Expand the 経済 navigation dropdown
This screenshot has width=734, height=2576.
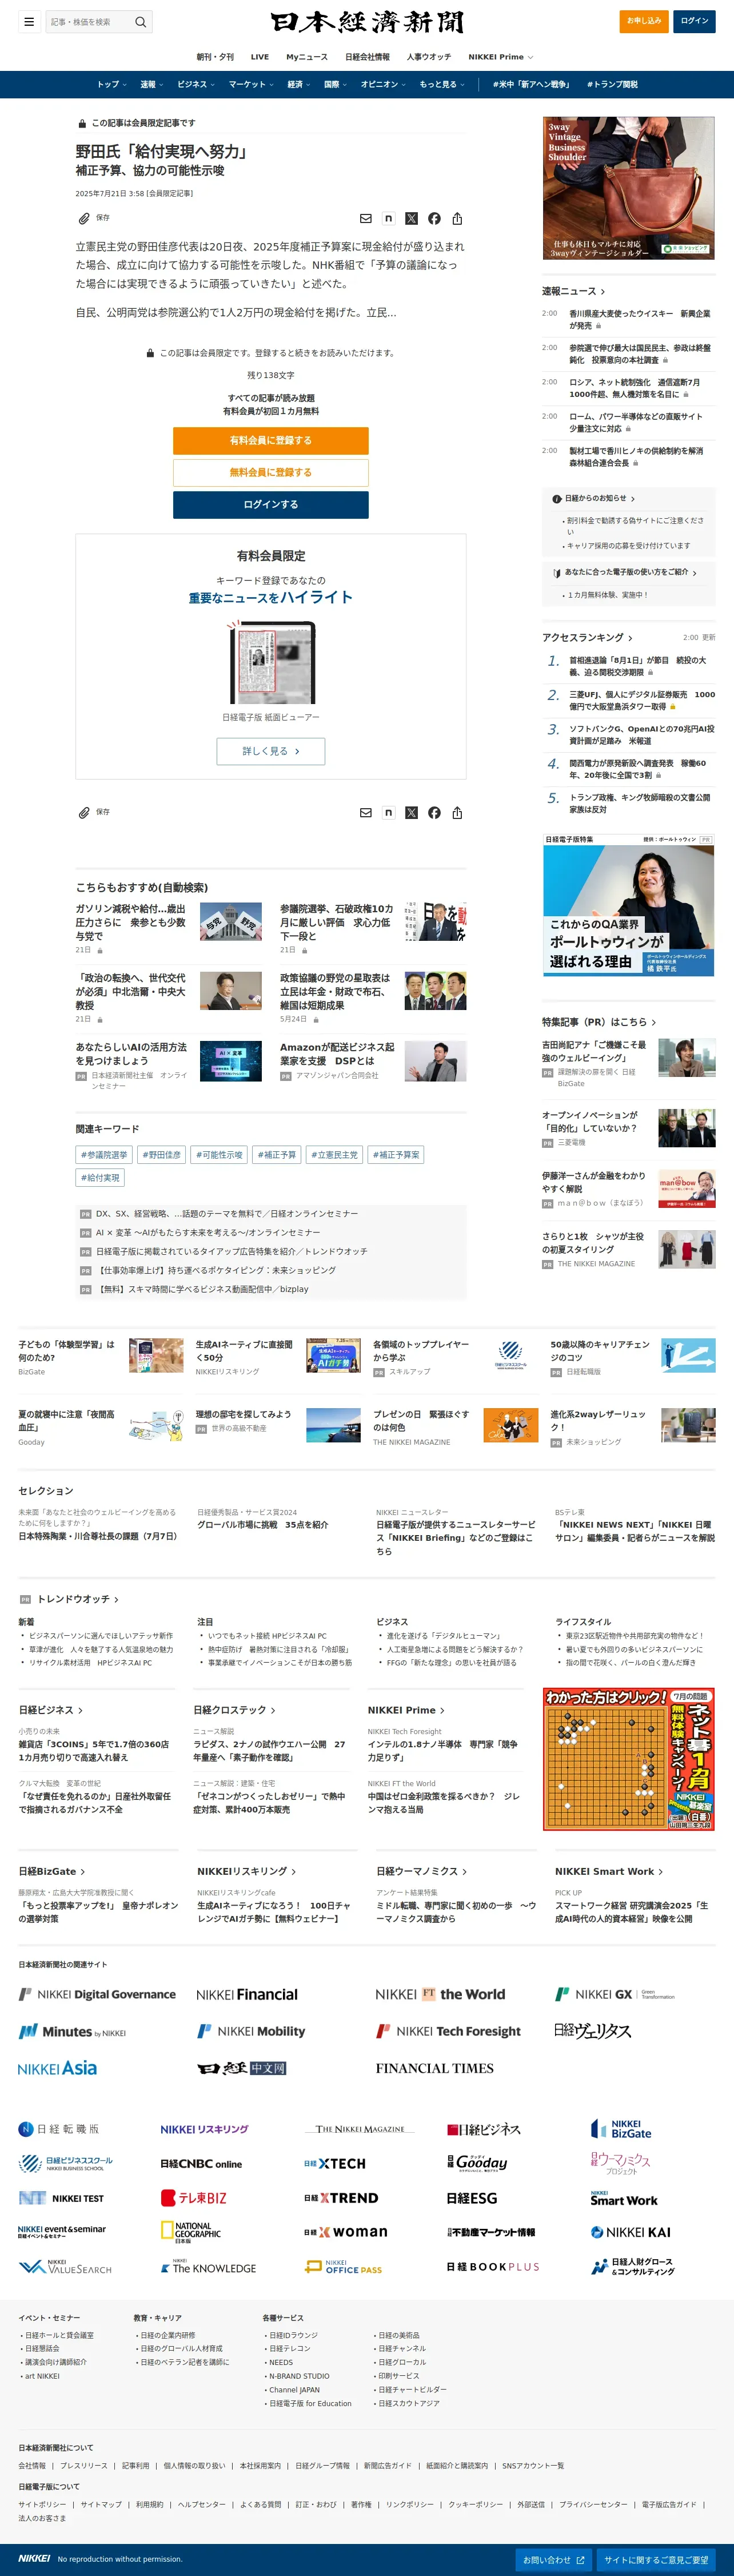tap(298, 84)
